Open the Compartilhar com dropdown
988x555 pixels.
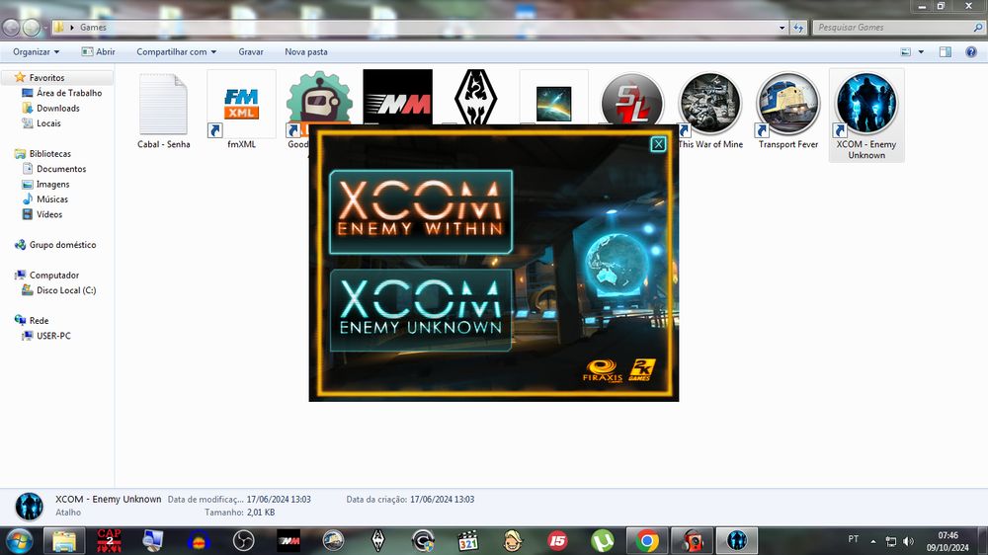tap(177, 51)
